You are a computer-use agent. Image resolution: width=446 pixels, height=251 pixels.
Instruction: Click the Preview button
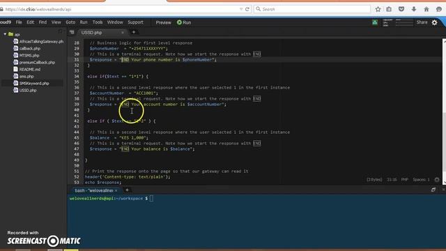coord(163,22)
